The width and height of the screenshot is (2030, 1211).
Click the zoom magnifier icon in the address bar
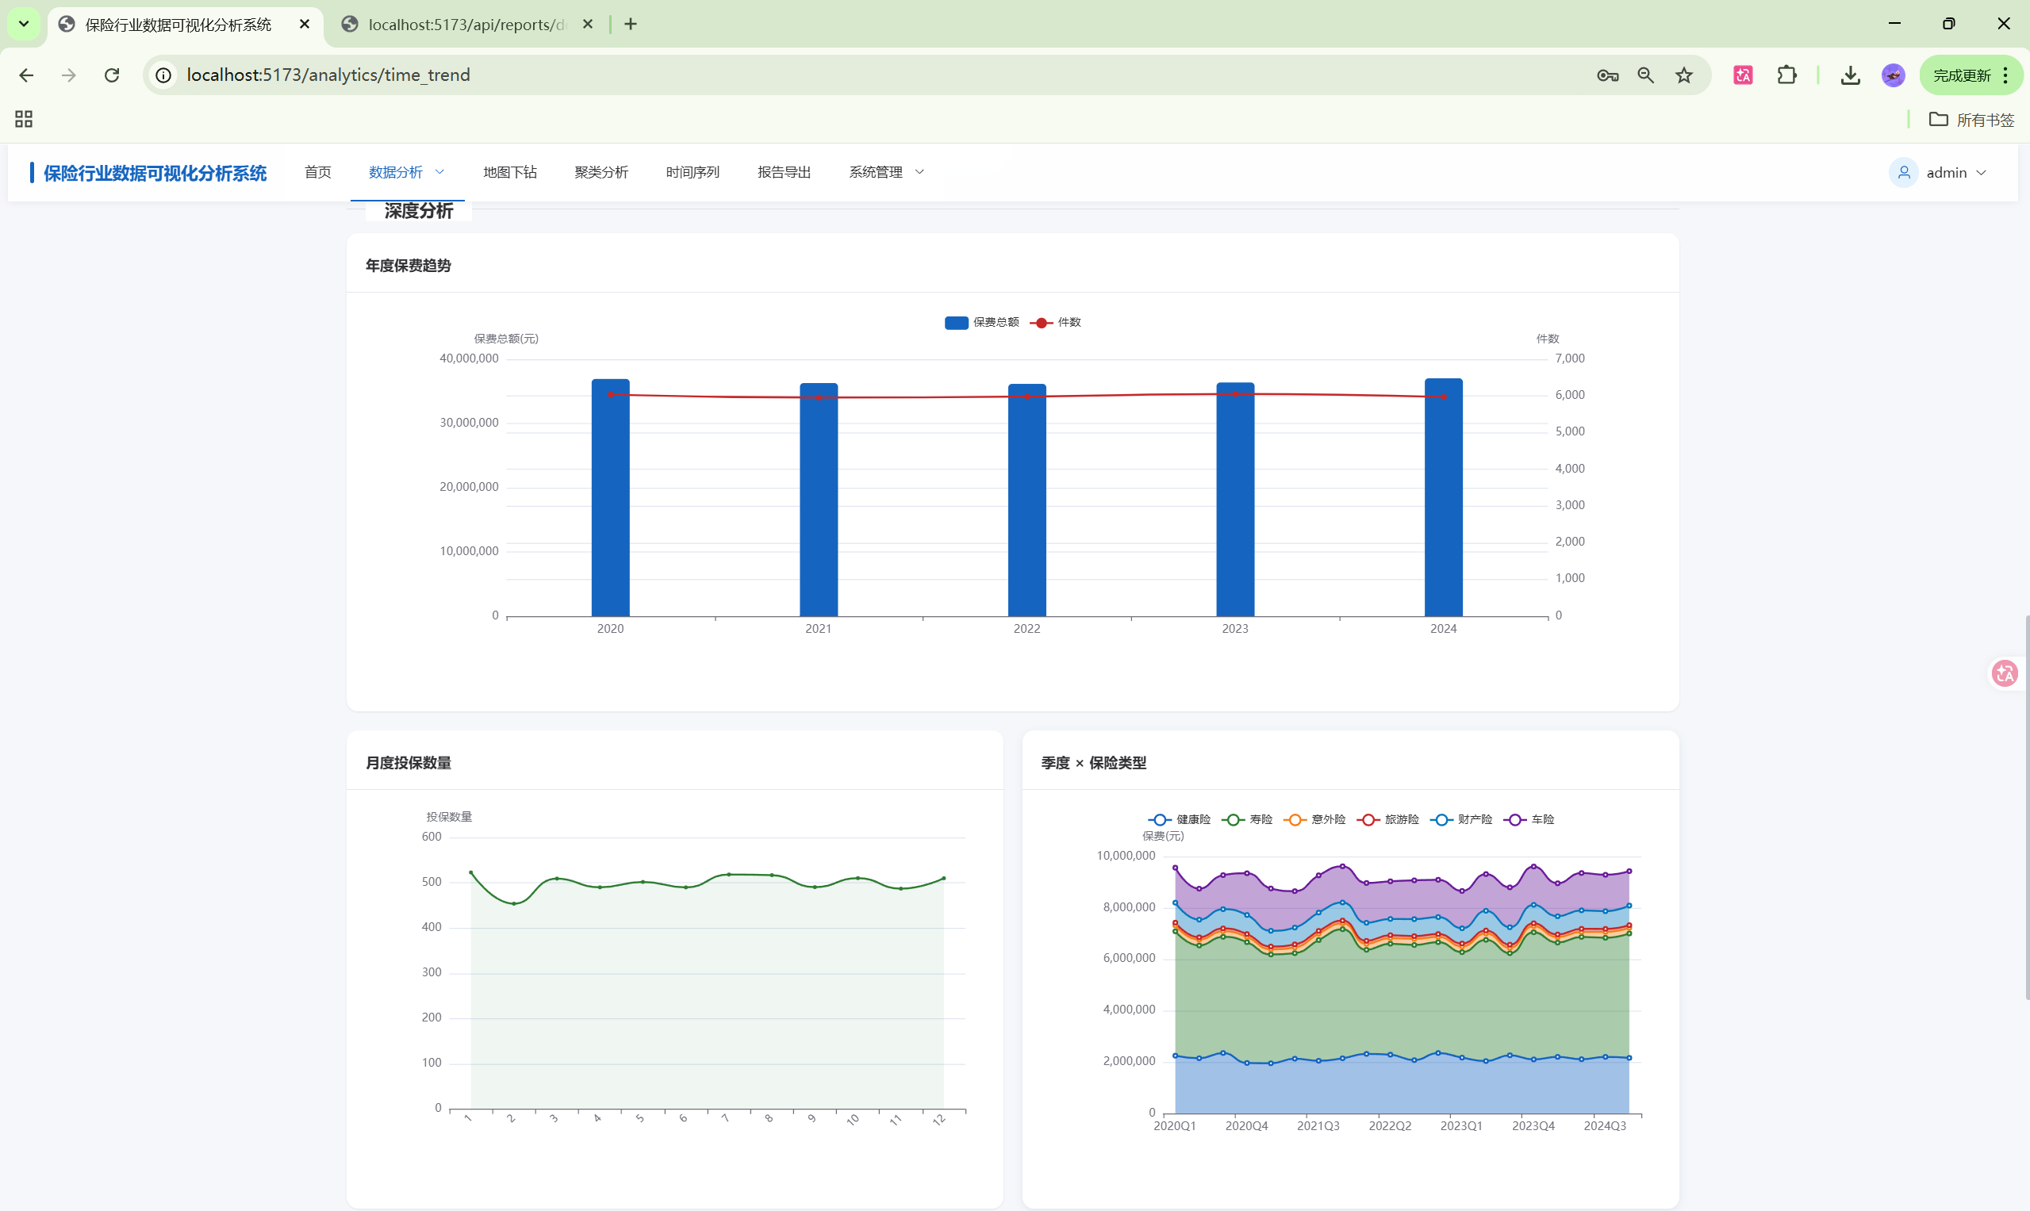pyautogui.click(x=1645, y=75)
